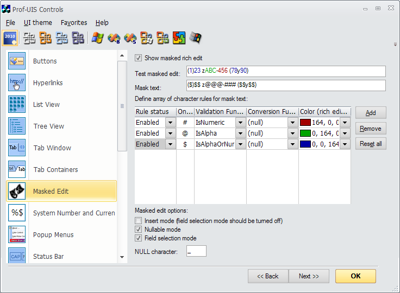This screenshot has height=293, width=400.
Task: Click the Remove button
Action: click(x=371, y=129)
